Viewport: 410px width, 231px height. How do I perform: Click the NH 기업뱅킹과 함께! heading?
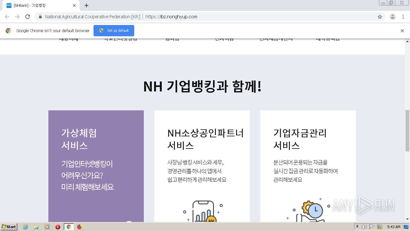click(x=202, y=87)
